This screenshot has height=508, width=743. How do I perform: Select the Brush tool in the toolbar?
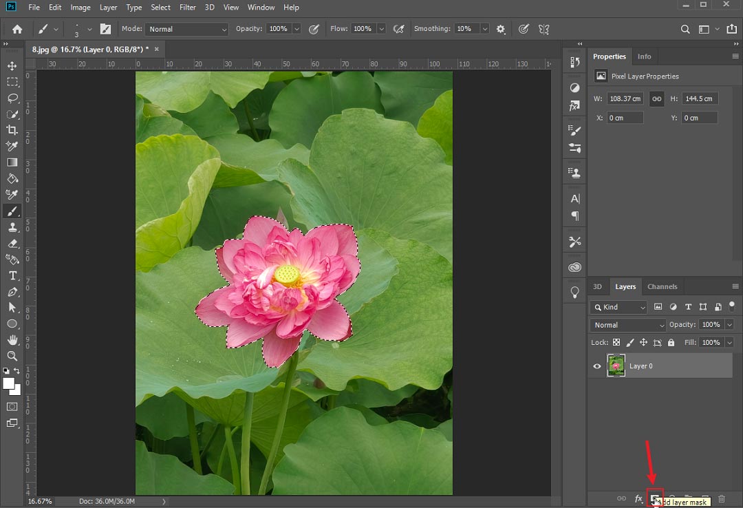(12, 211)
